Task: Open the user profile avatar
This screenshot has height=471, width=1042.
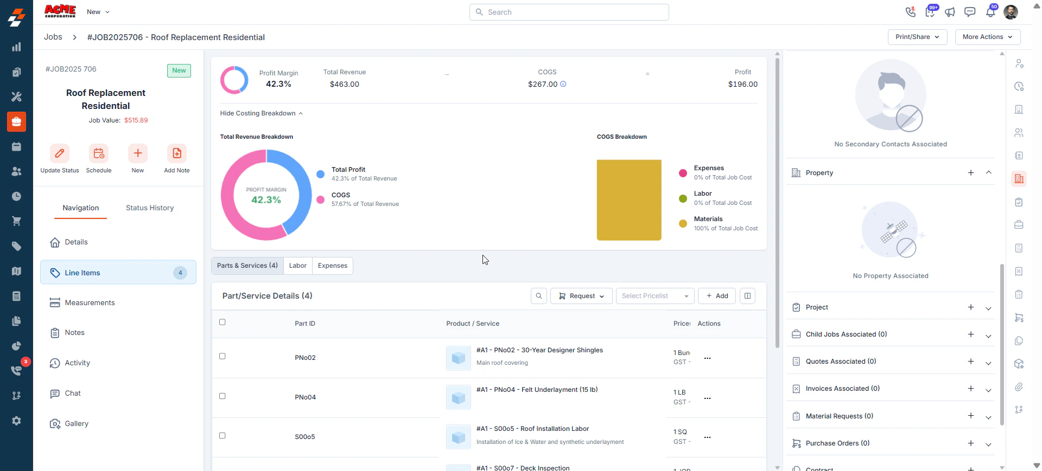Action: [1011, 12]
